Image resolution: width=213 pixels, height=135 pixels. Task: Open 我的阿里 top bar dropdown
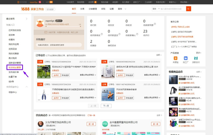point(81,2)
